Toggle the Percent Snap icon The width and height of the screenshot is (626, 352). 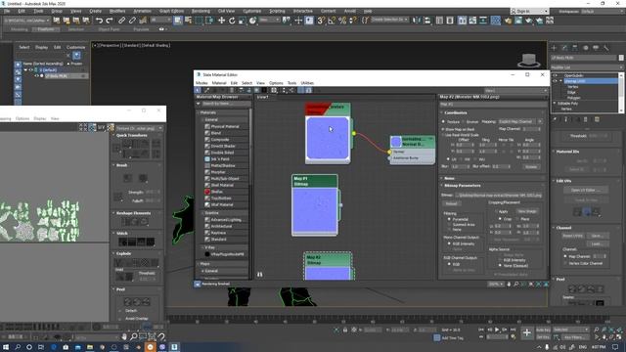[342, 20]
